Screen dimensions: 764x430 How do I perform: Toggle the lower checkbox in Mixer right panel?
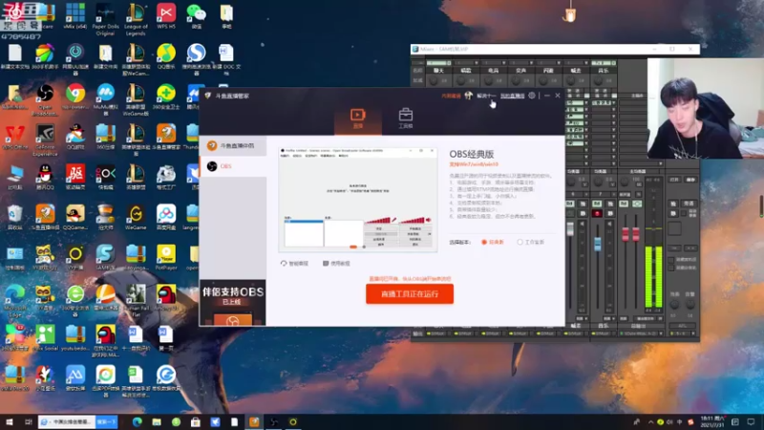tap(671, 268)
